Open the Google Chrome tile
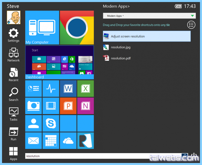202x165 pixels. tap(77, 27)
